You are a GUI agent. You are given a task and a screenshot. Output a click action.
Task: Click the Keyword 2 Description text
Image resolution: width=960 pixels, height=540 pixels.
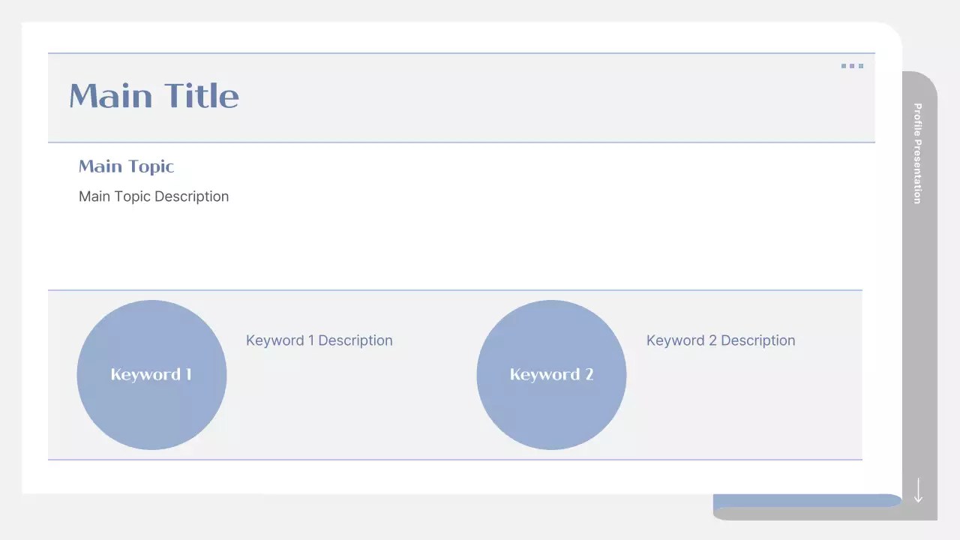pyautogui.click(x=720, y=340)
